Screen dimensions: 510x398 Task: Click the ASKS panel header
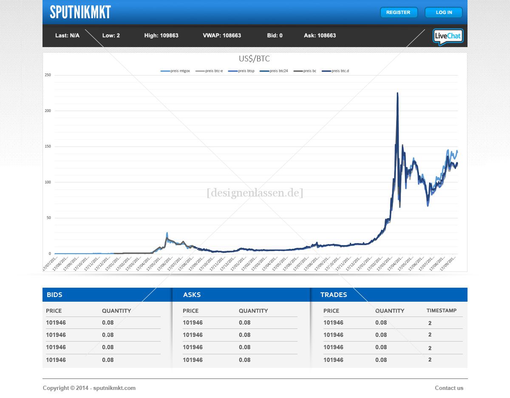241,294
